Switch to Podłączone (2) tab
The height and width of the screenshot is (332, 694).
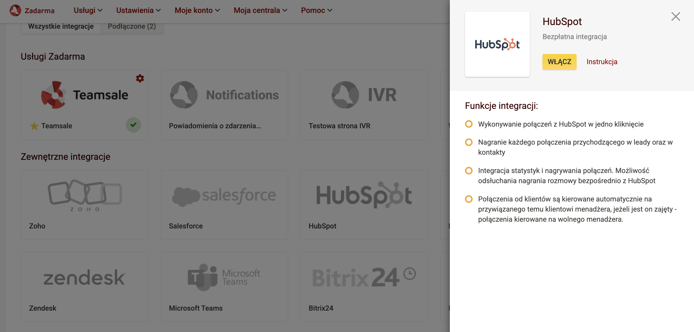[x=132, y=26]
